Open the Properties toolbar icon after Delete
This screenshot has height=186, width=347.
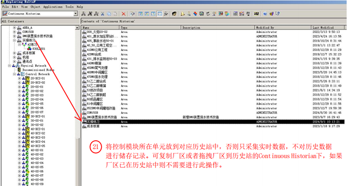[x=132, y=14]
